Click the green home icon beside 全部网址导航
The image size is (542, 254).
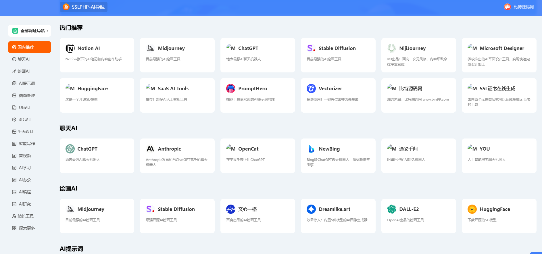[x=15, y=31]
